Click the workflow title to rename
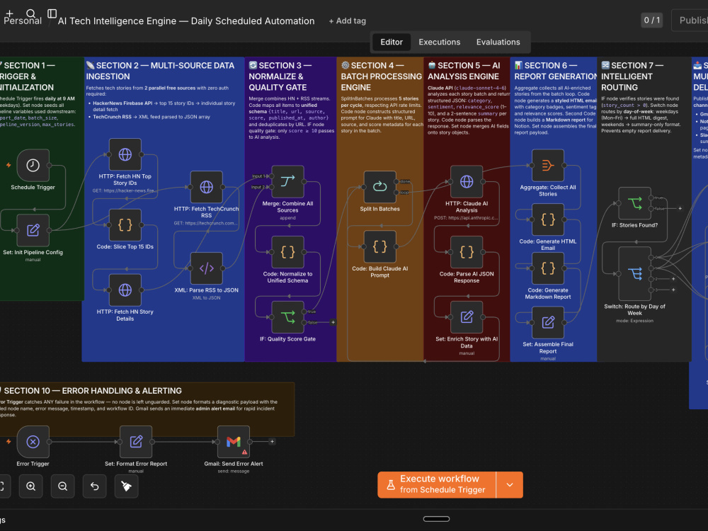 (186, 21)
